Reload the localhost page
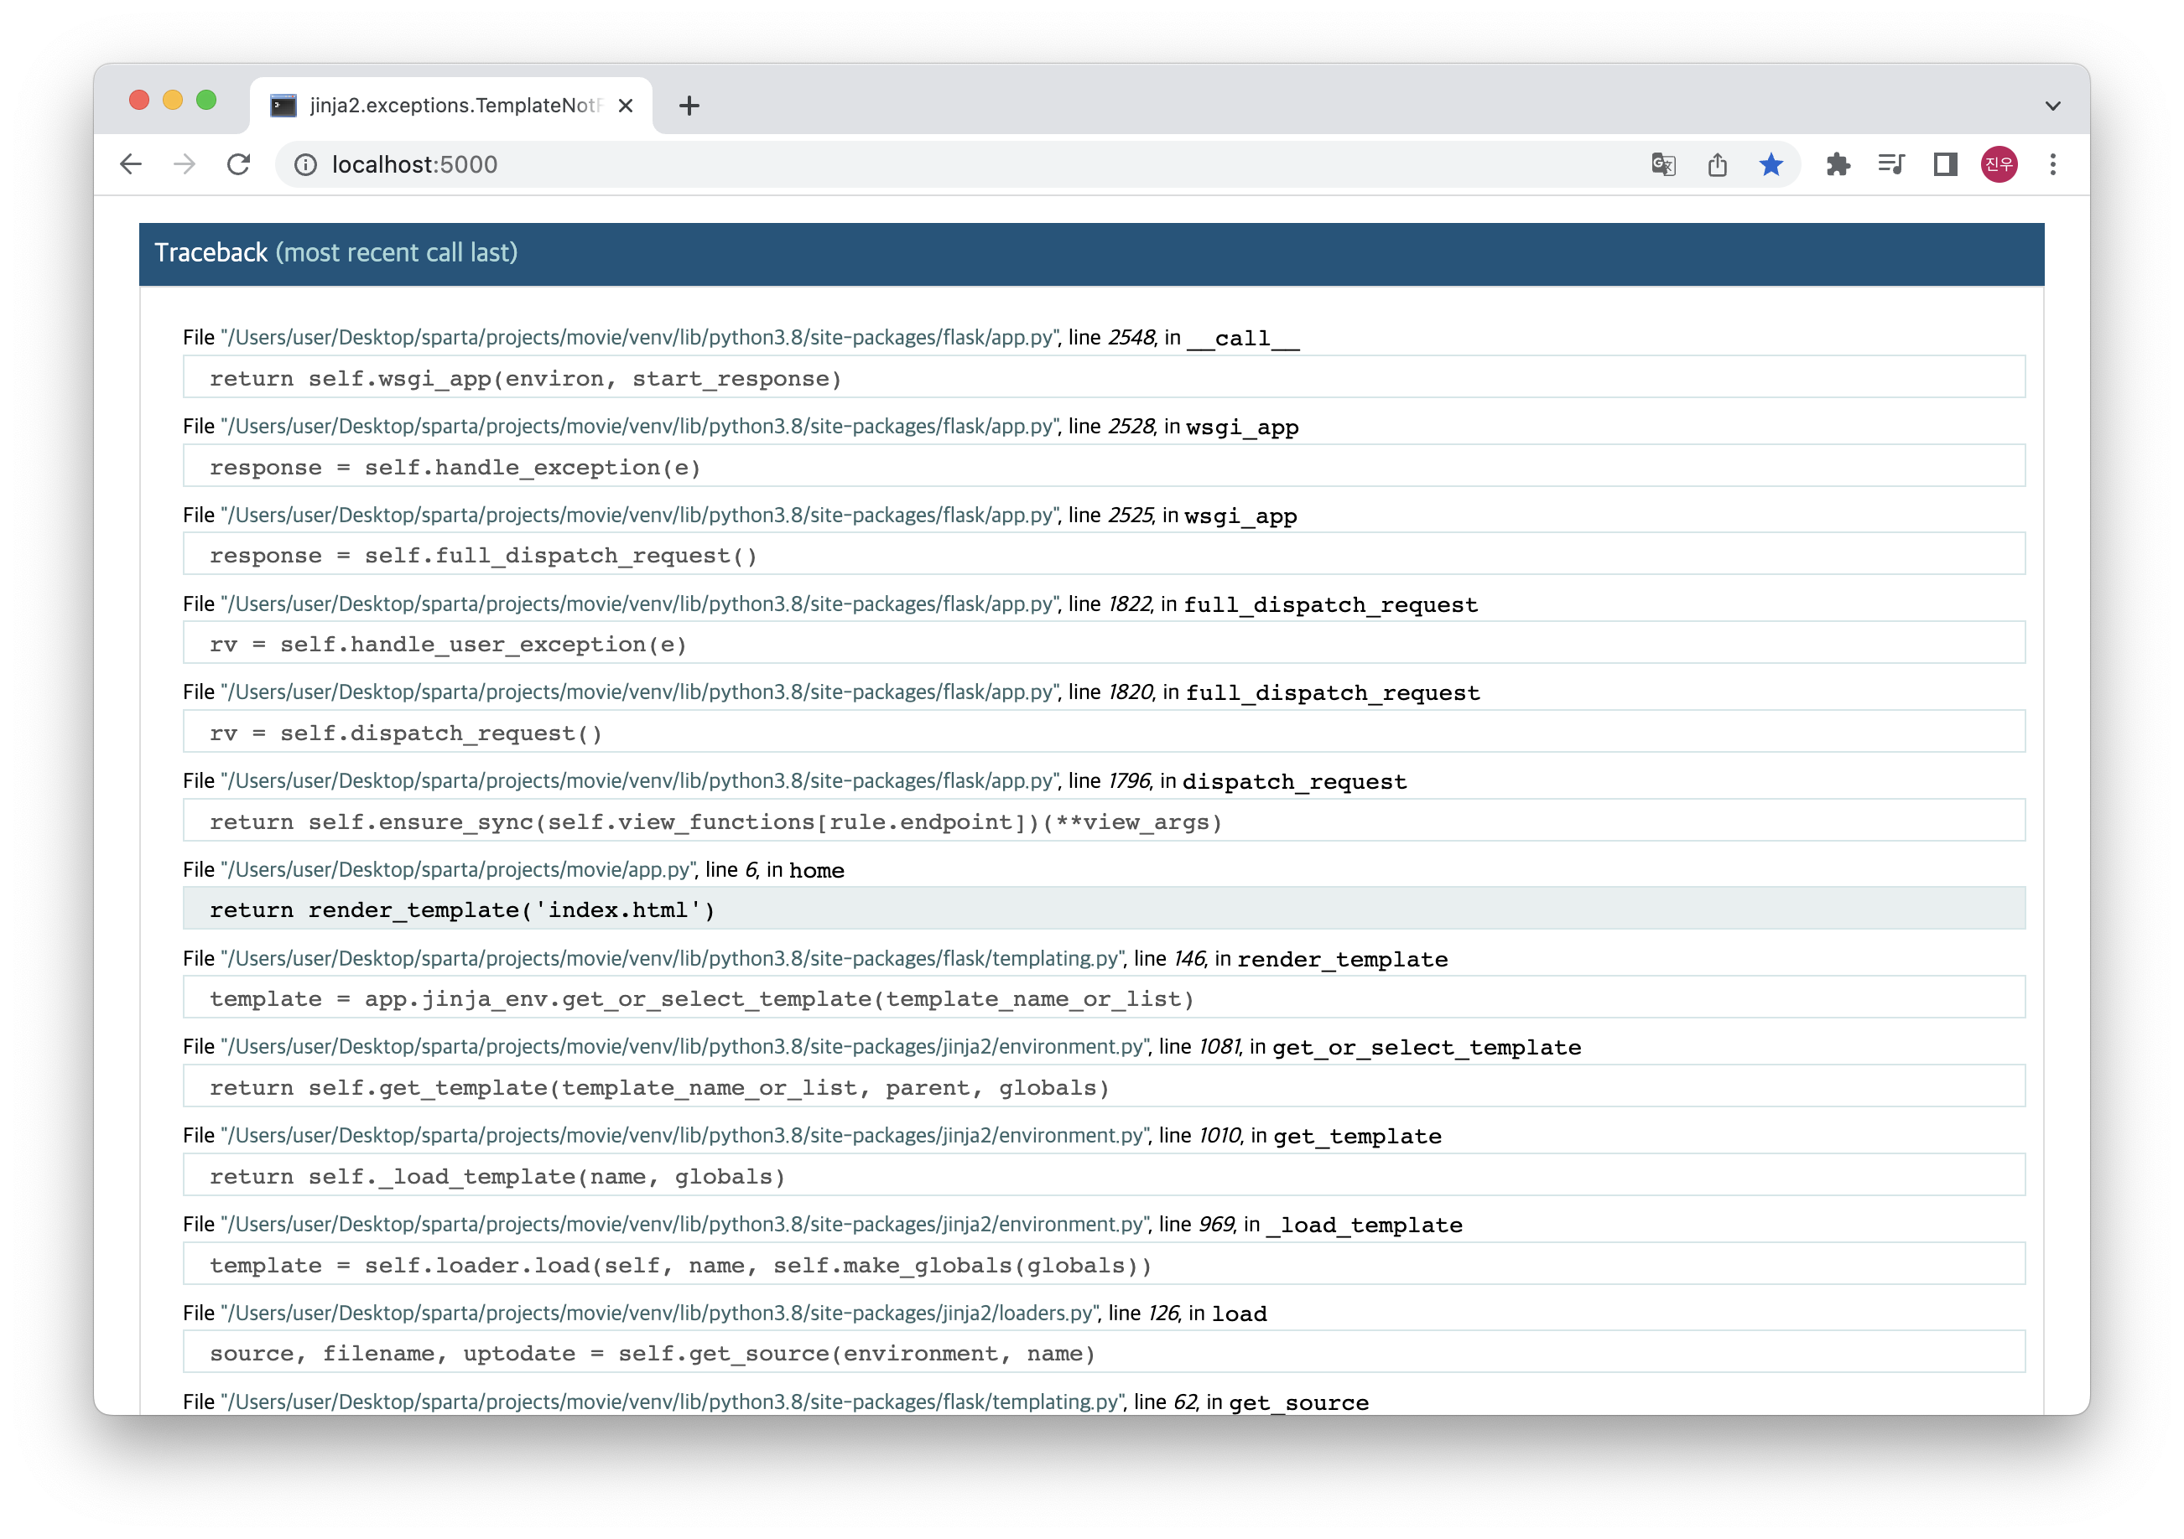 [x=239, y=164]
